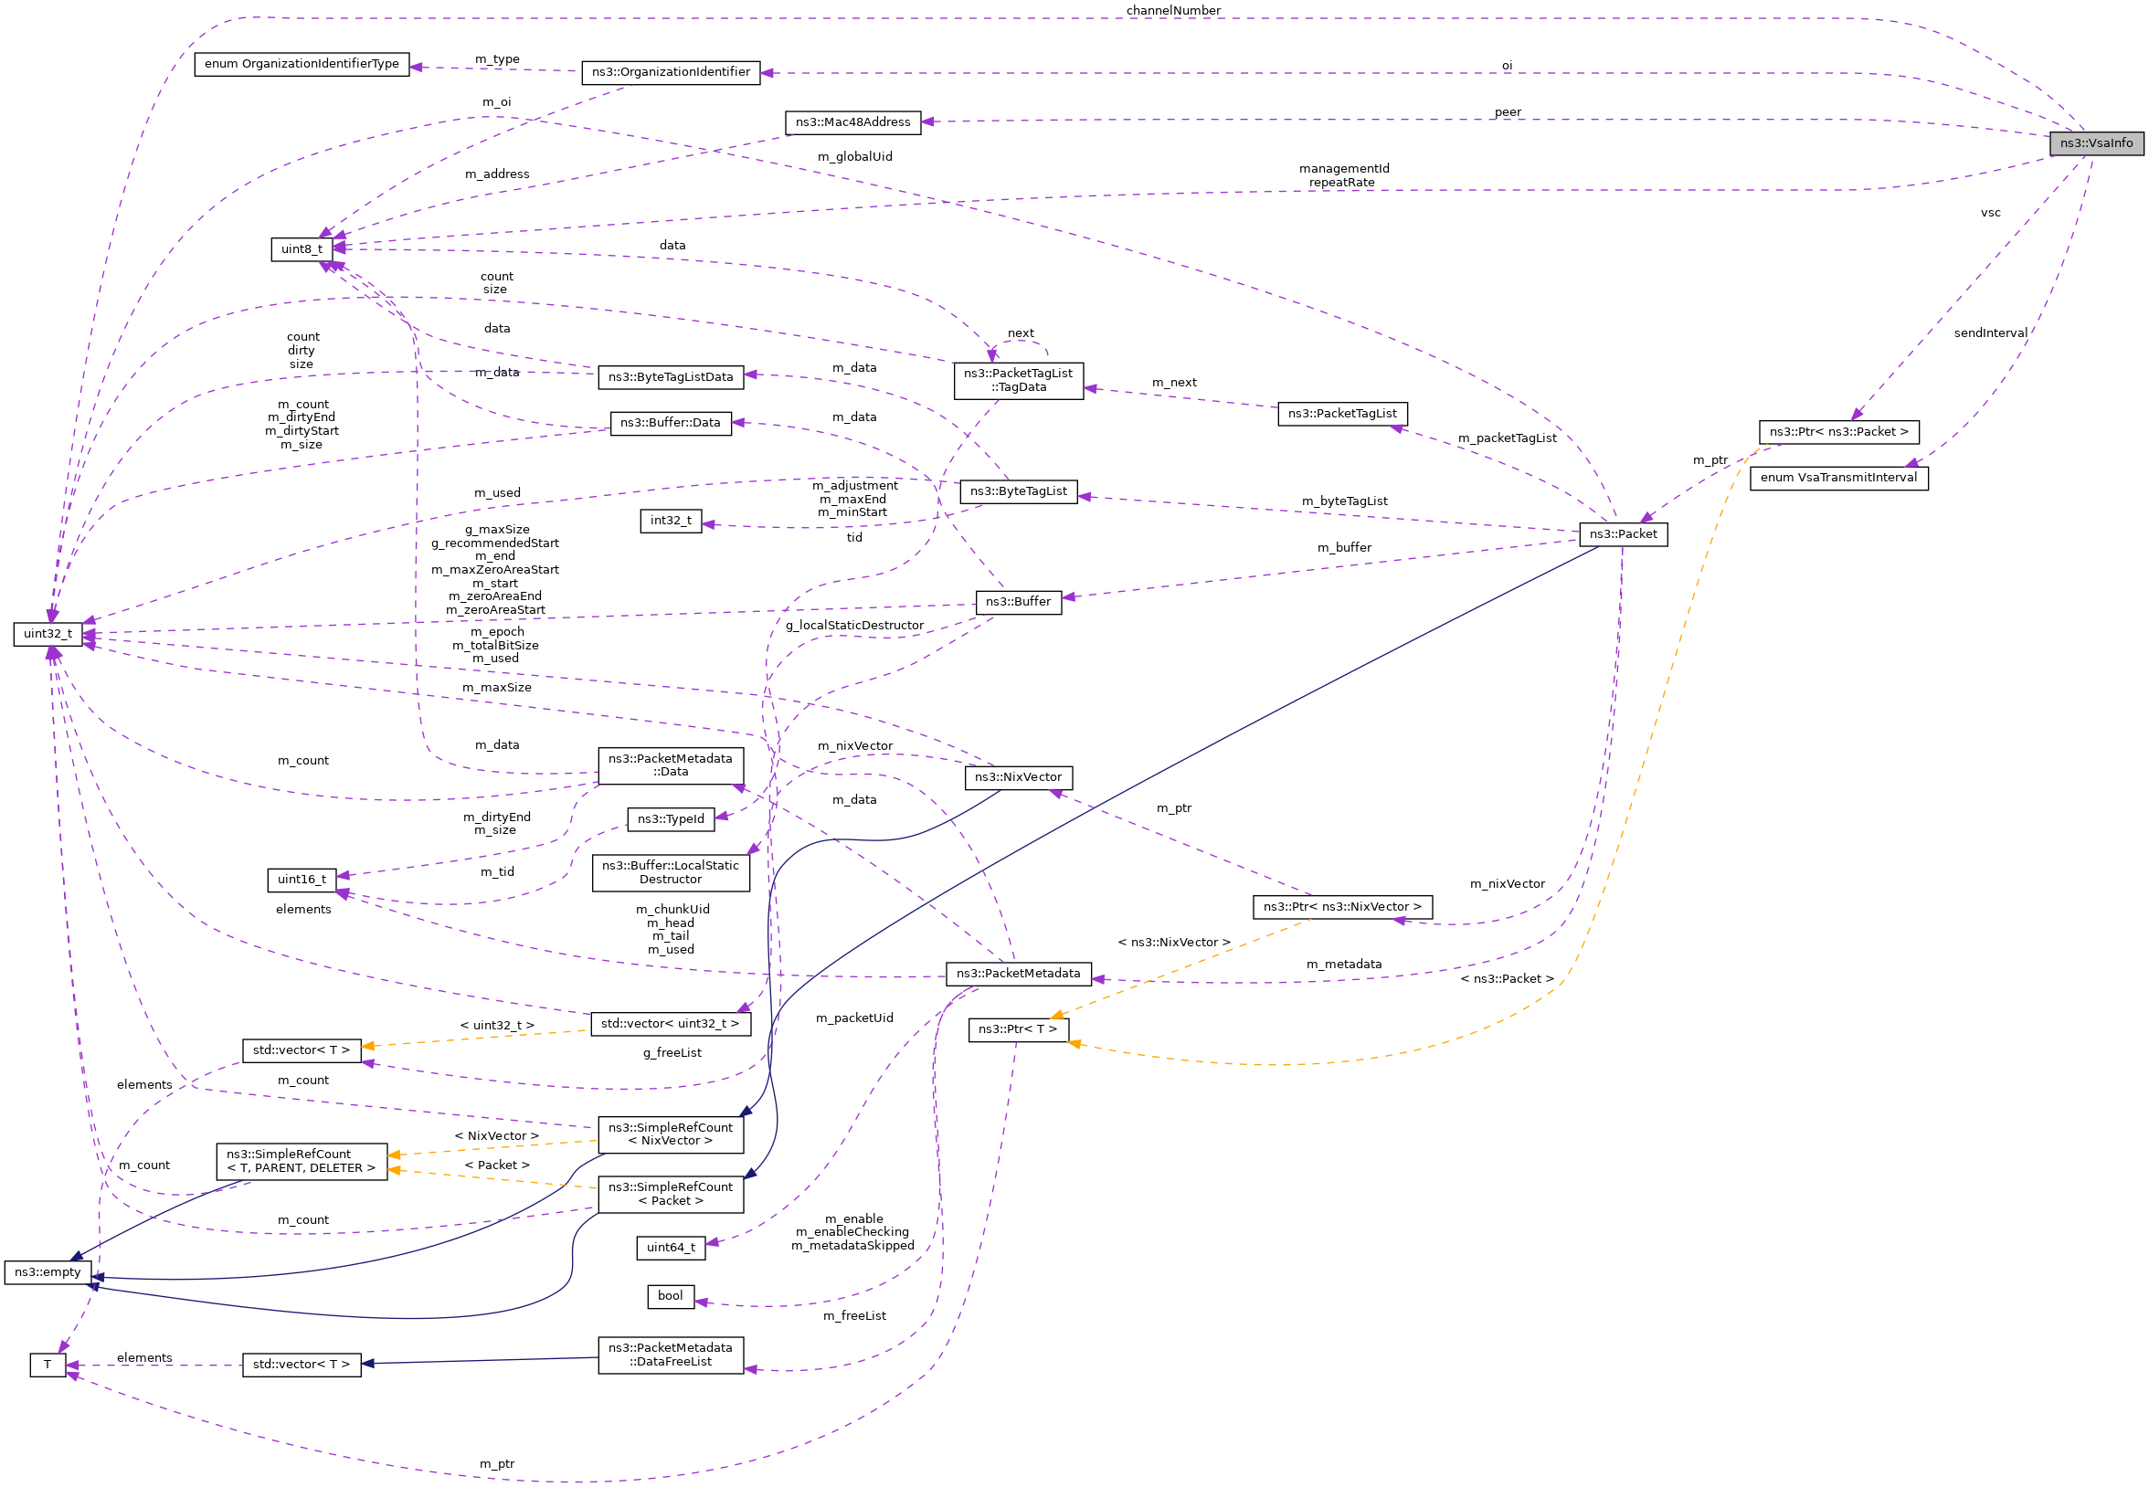This screenshot has width=2149, height=1487.
Task: Click the m_chunkUid edge label
Action: pos(672,911)
